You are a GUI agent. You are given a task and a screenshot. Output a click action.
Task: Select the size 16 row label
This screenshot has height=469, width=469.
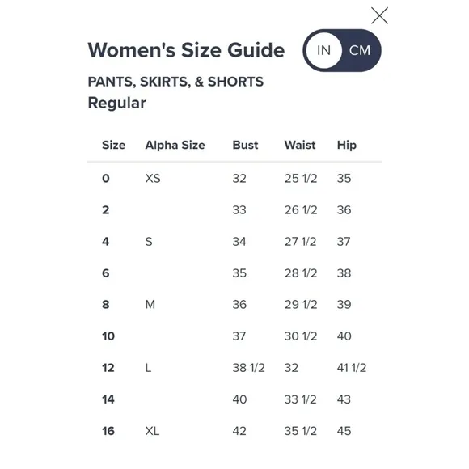point(108,431)
